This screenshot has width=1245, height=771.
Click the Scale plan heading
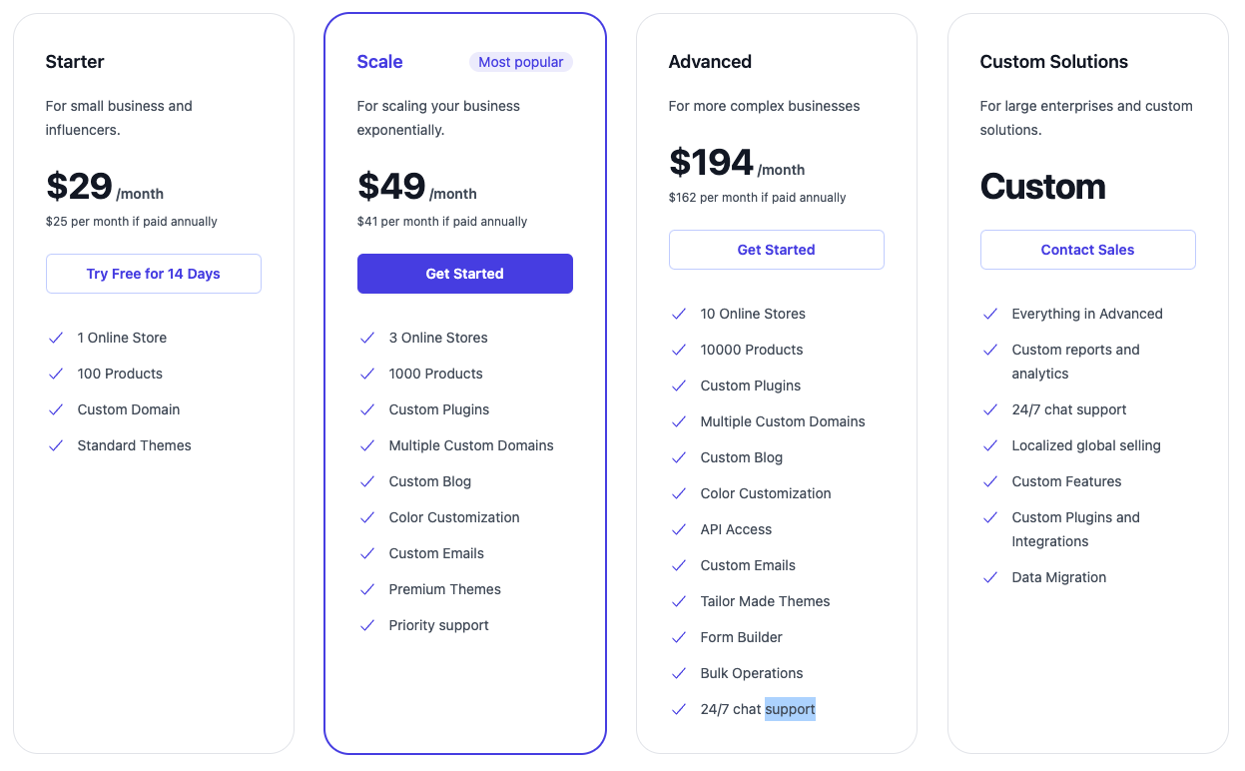tap(379, 62)
